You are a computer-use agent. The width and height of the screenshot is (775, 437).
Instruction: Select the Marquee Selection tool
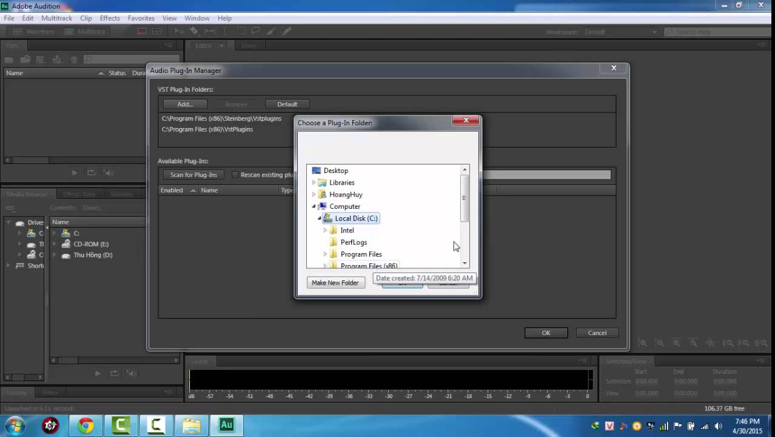[240, 31]
